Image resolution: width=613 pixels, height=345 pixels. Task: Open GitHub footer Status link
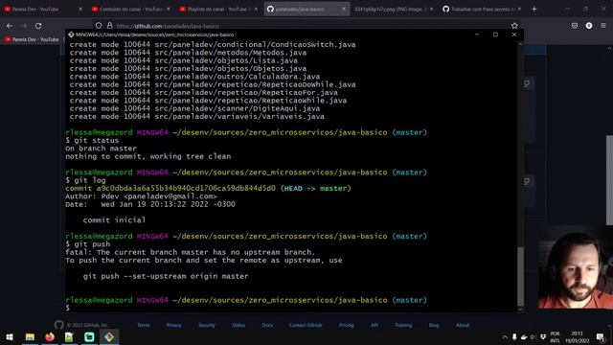coord(238,325)
